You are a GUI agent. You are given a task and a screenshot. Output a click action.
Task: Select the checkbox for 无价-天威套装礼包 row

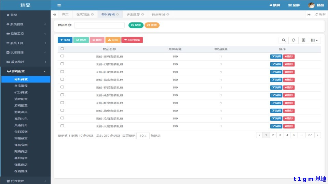click(62, 126)
